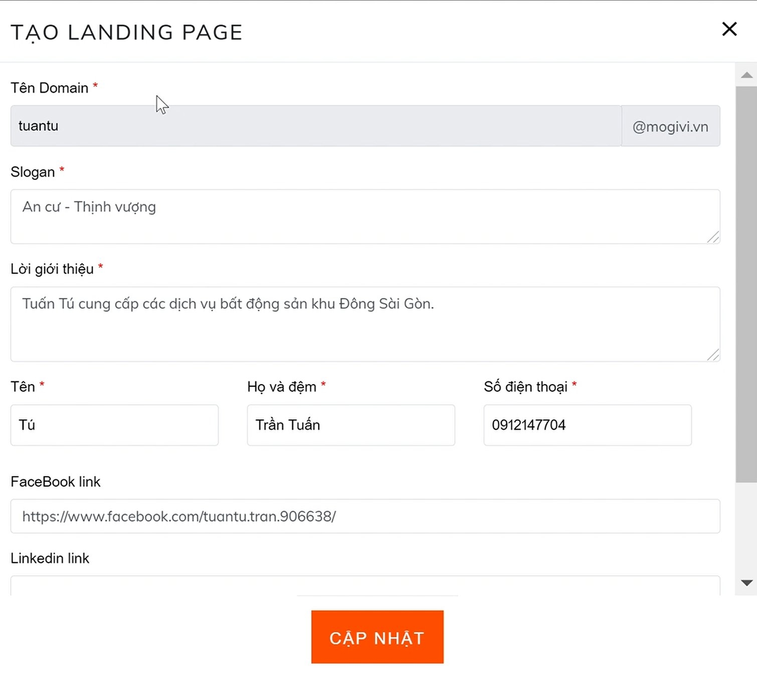Click the Tên Domain field containing tuantu
The width and height of the screenshot is (757, 676).
pos(316,126)
